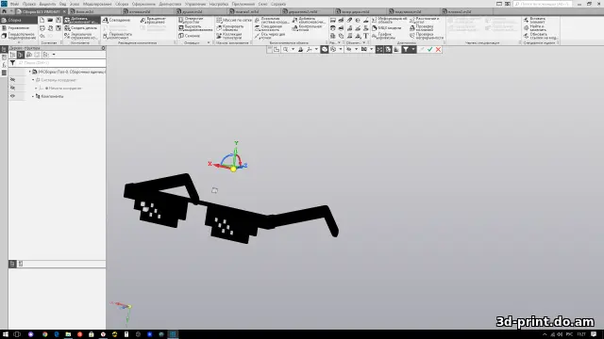Click the home start page button

(x=4, y=11)
